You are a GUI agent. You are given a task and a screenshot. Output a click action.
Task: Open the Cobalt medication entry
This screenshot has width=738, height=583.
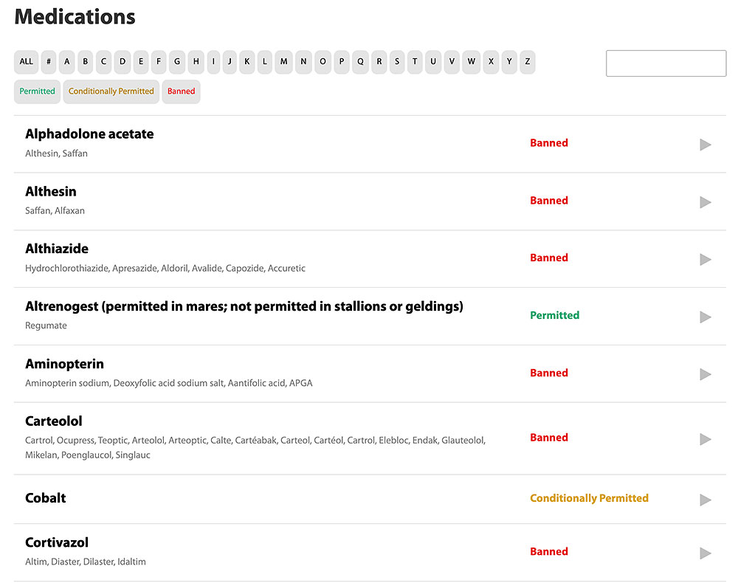coord(46,498)
